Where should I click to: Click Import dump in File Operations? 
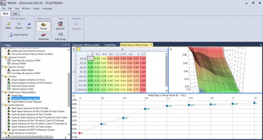point(18,35)
